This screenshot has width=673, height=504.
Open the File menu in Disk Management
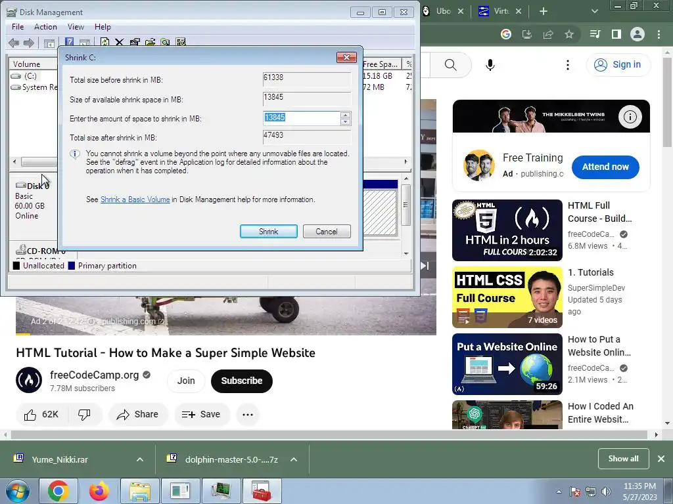tap(18, 26)
